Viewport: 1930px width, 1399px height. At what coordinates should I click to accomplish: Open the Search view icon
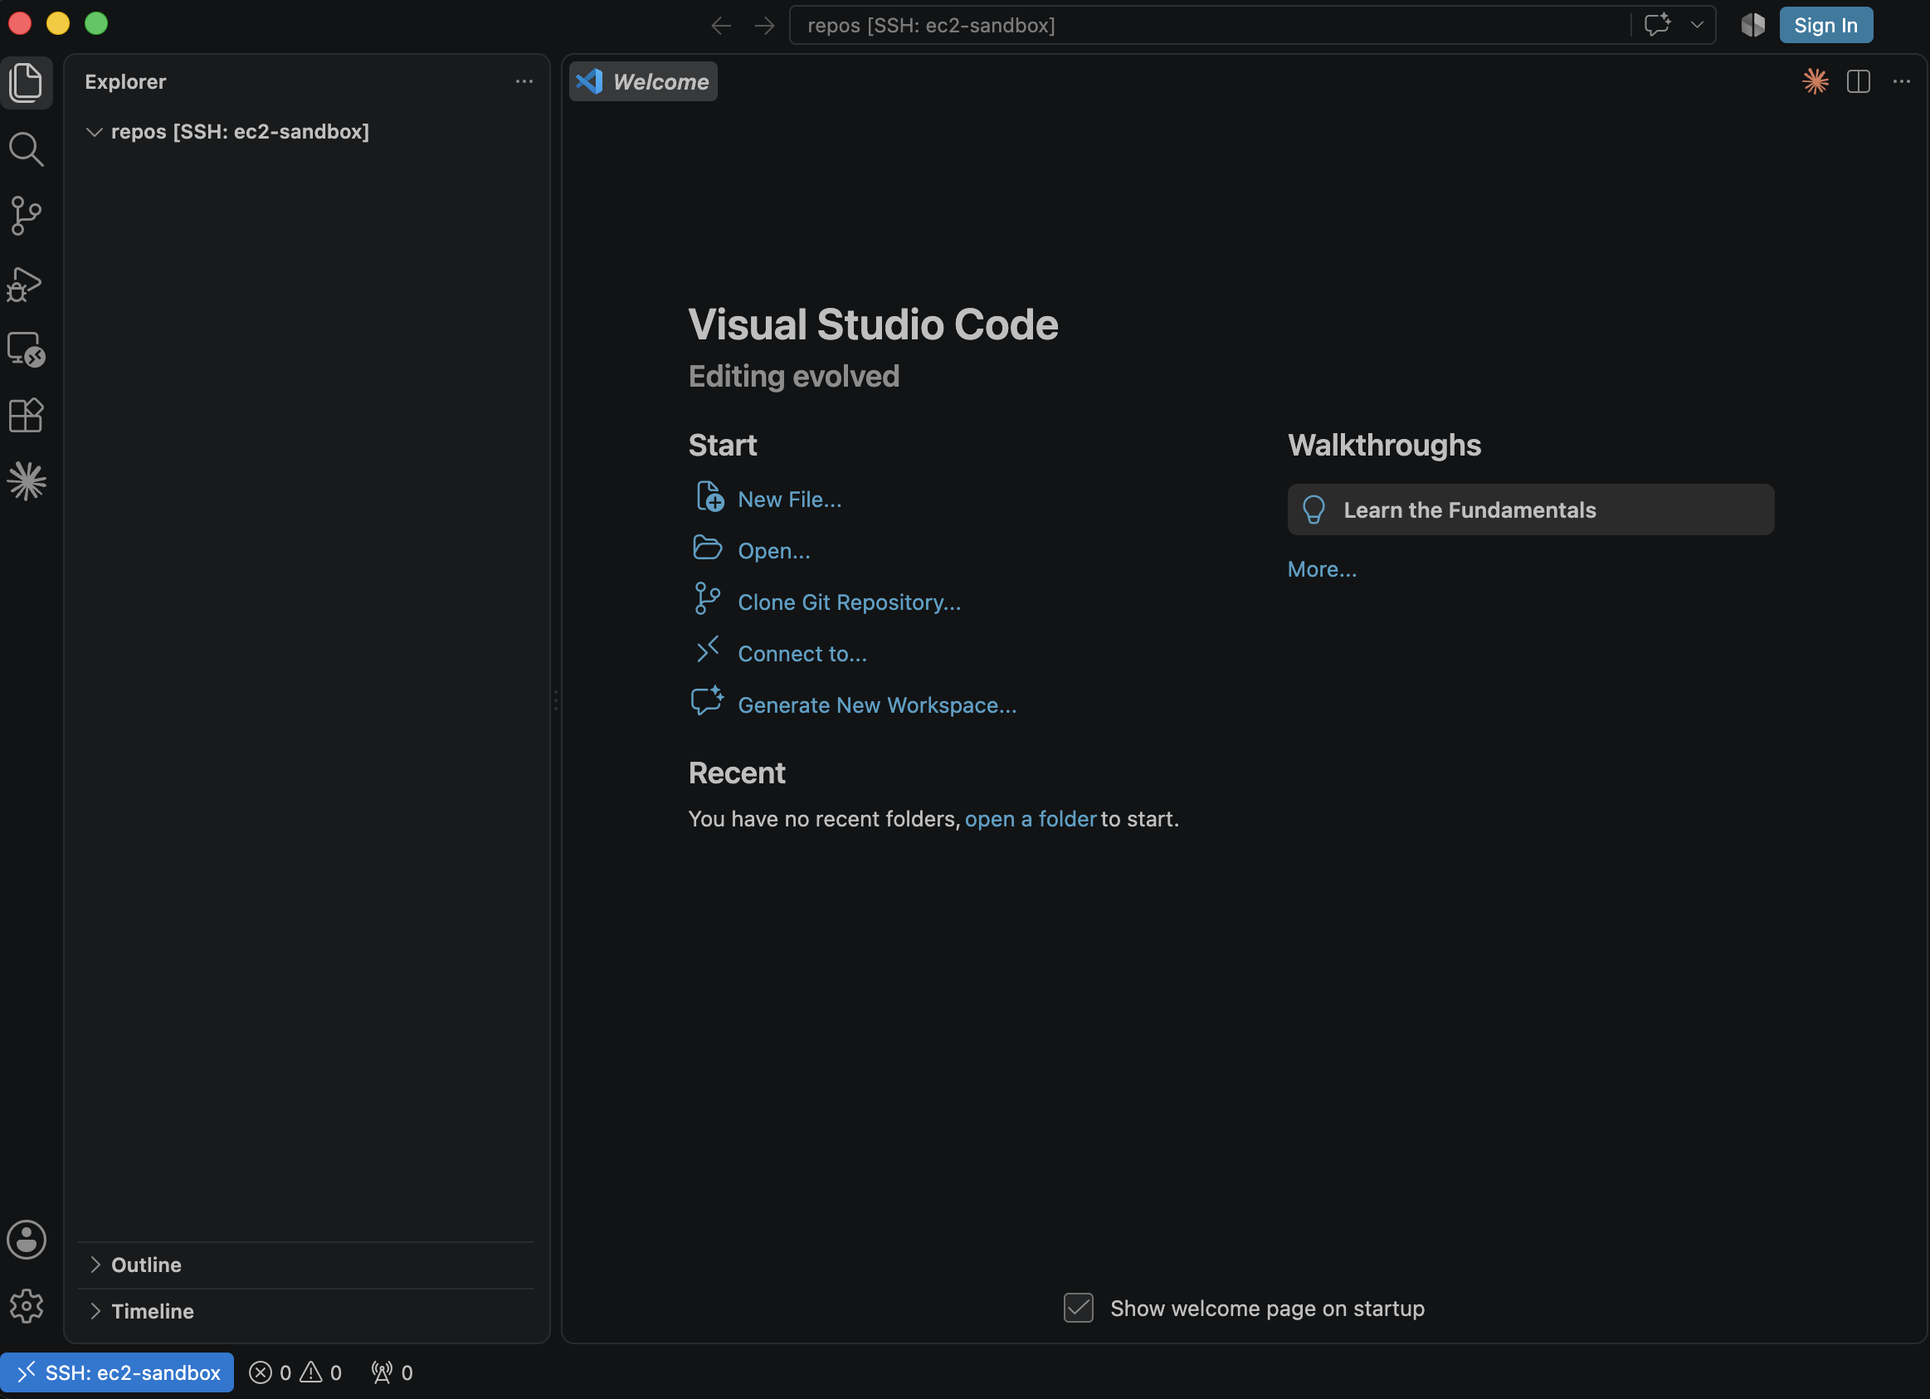pos(27,149)
